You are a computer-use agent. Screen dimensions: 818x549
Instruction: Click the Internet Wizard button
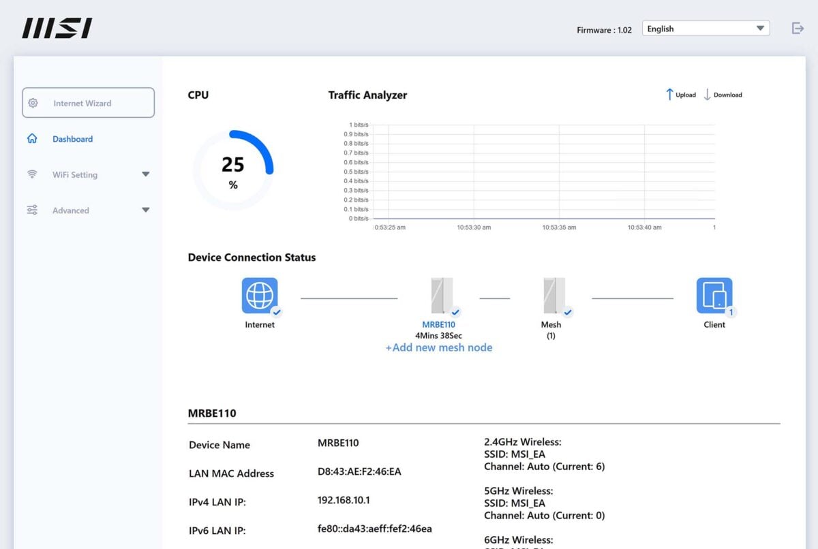(88, 103)
